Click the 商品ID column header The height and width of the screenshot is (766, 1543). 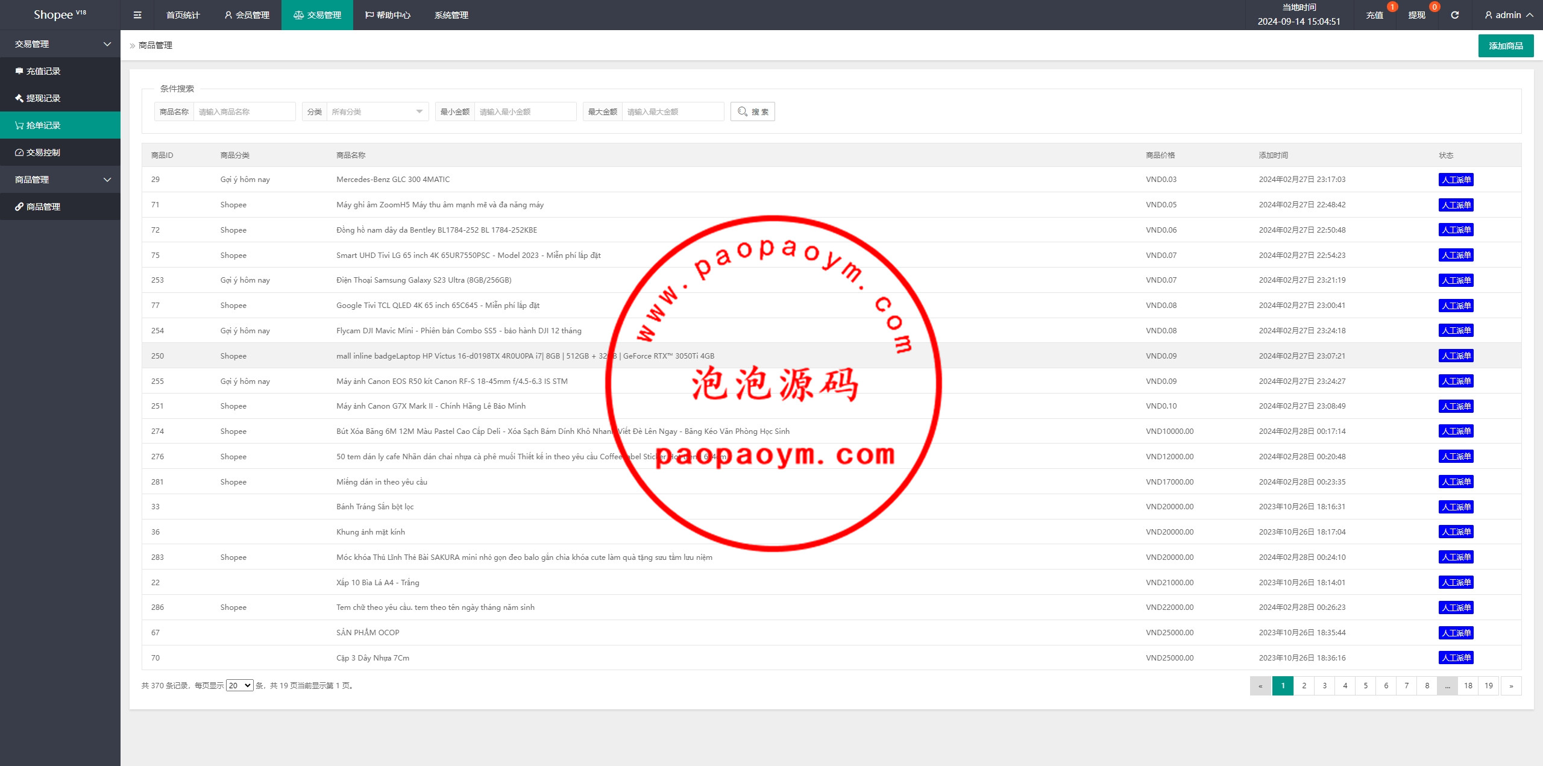tap(162, 155)
